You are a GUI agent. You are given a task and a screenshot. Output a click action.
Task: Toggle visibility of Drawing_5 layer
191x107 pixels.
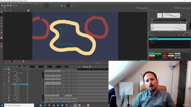tap(4, 84)
